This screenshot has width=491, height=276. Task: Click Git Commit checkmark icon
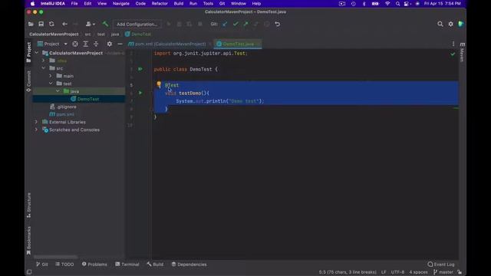point(236,24)
